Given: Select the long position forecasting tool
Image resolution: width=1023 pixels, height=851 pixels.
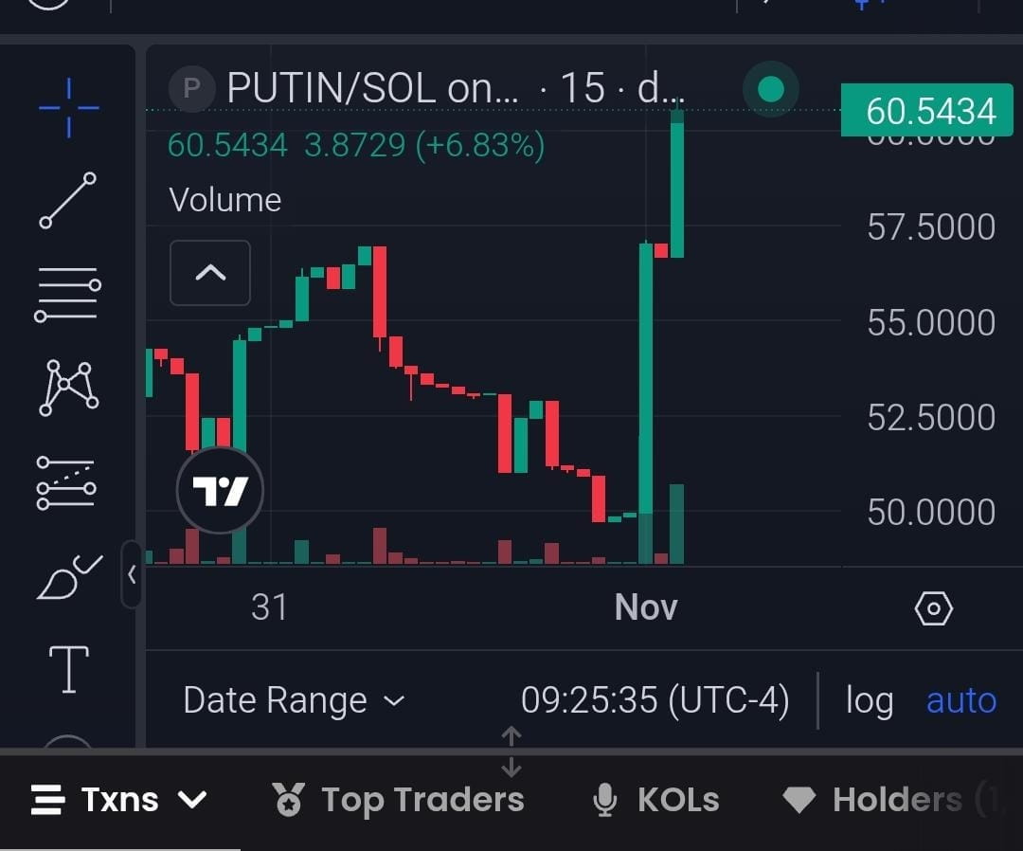Looking at the screenshot, I should click(x=66, y=483).
